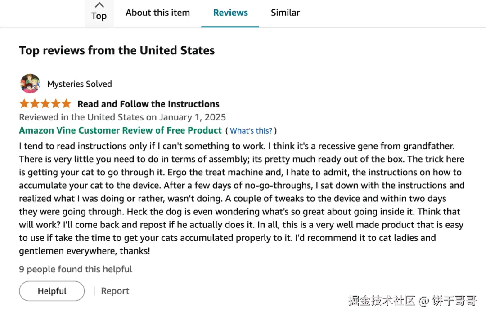Click the Report link
The width and height of the screenshot is (486, 316).
click(x=115, y=291)
